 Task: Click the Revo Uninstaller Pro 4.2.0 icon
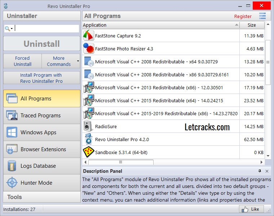click(89, 139)
